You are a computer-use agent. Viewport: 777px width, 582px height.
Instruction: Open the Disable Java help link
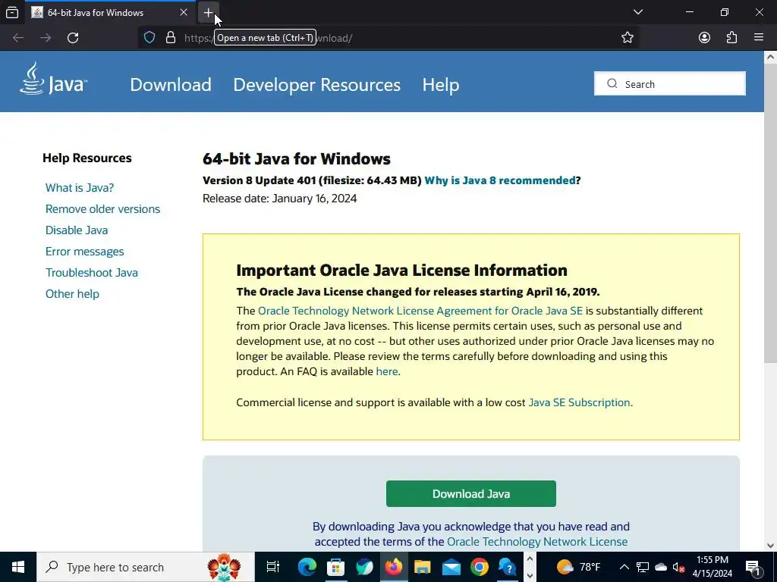tap(77, 230)
